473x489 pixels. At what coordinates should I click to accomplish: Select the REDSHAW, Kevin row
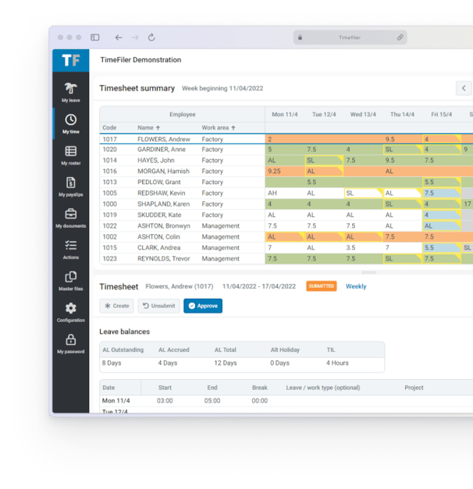[x=286, y=193]
